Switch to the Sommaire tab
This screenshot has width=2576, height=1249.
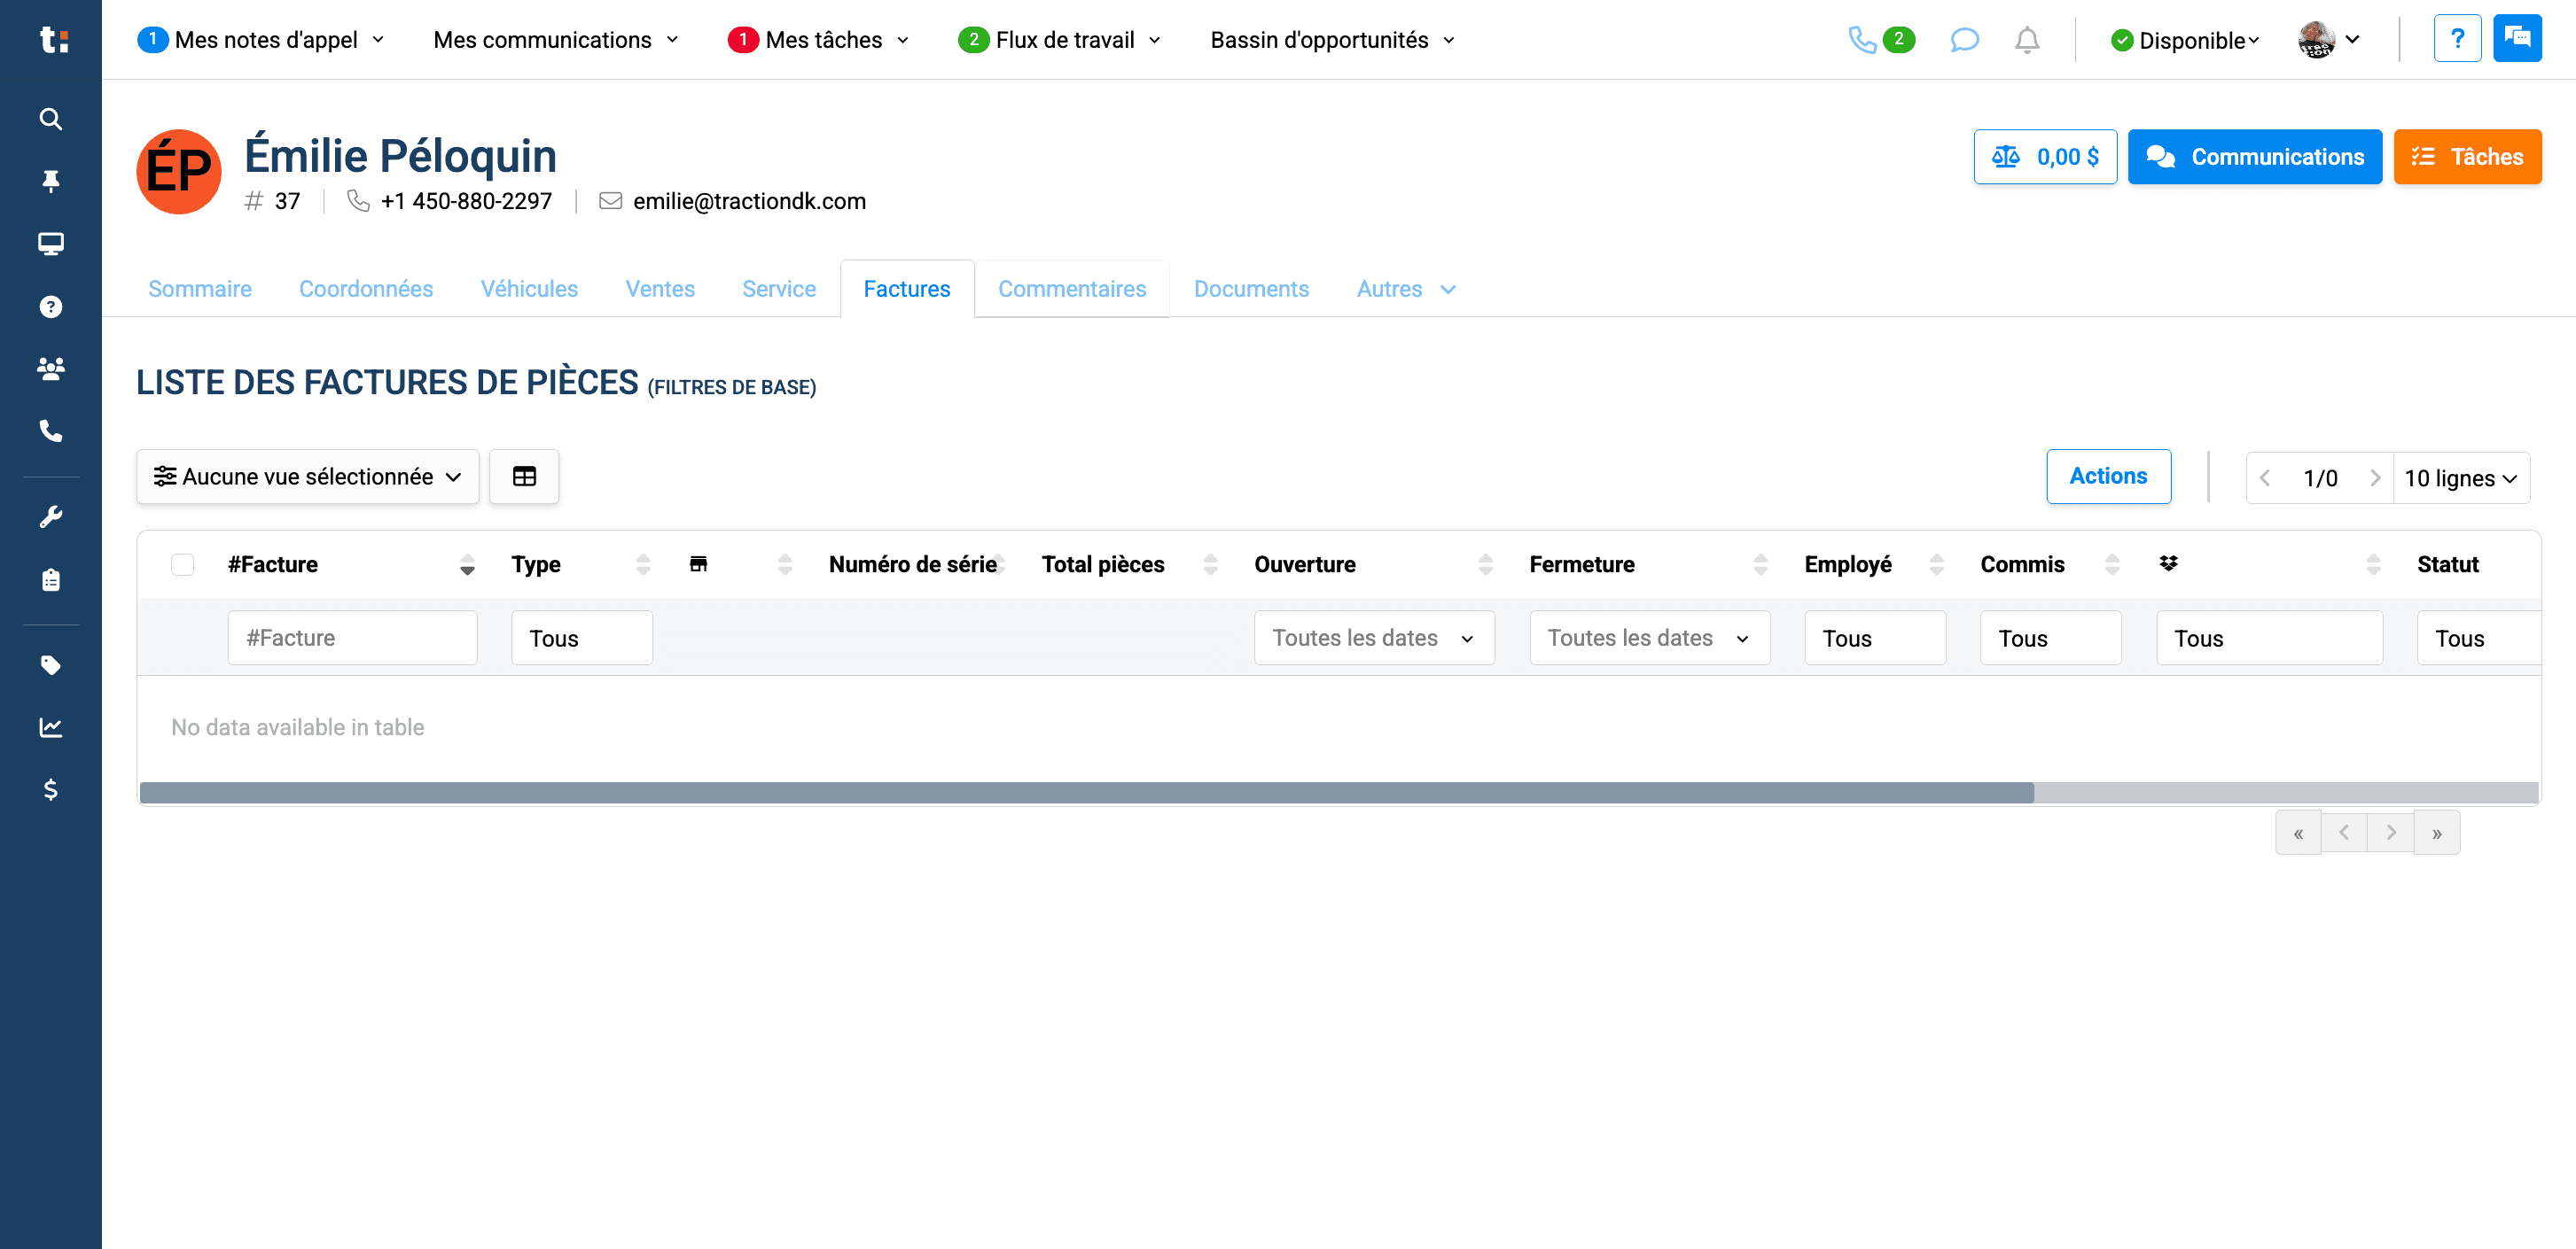point(200,289)
